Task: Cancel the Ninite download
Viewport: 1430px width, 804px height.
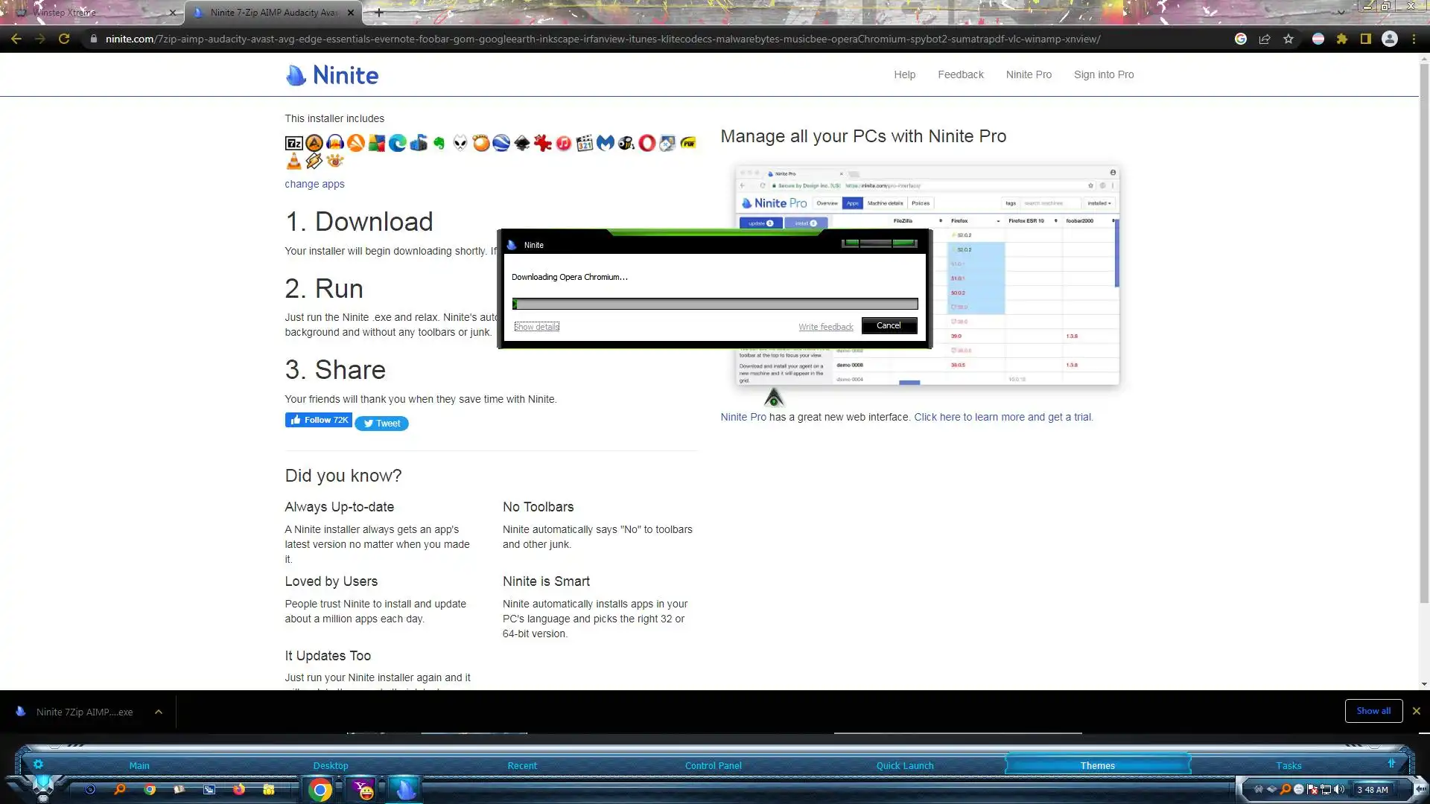Action: pyautogui.click(x=889, y=325)
